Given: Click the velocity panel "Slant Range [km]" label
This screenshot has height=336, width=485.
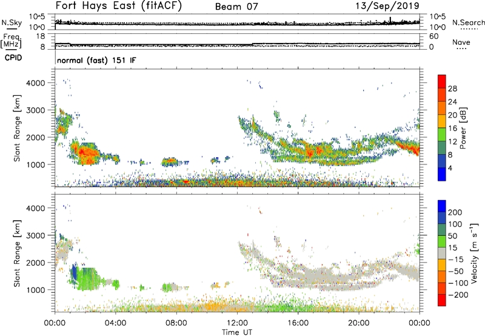Looking at the screenshot, I should tap(17, 254).
